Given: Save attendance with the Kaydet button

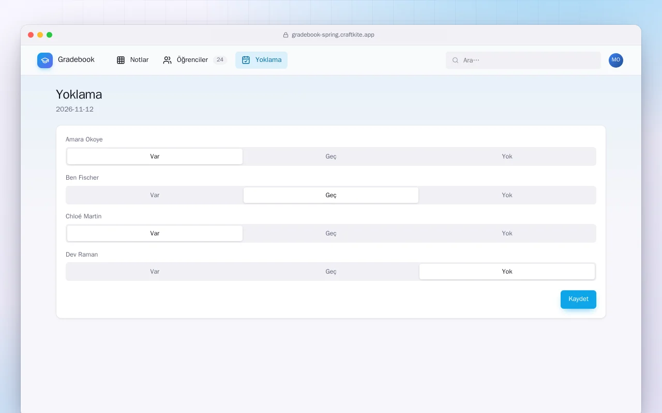Looking at the screenshot, I should (x=578, y=299).
